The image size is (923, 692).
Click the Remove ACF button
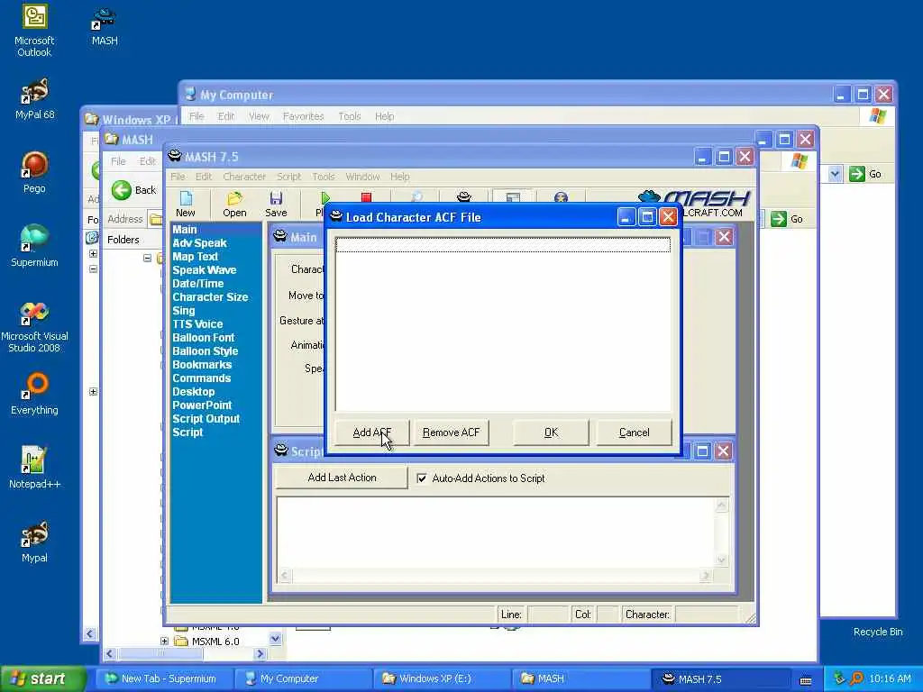[451, 432]
